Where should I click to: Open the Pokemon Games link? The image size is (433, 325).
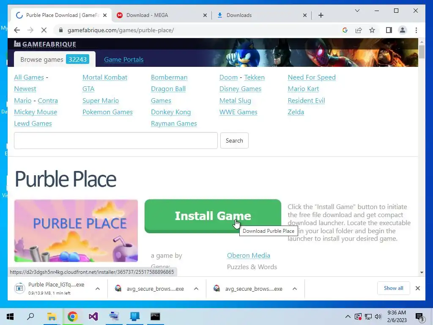coord(107,112)
